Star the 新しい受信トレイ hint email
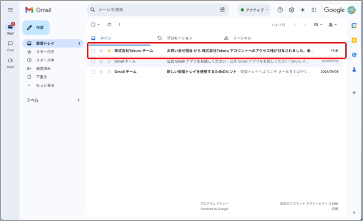Viewport: 363px width, 221px height. point(101,72)
